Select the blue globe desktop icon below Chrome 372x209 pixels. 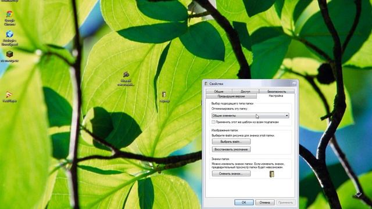(x=9, y=38)
